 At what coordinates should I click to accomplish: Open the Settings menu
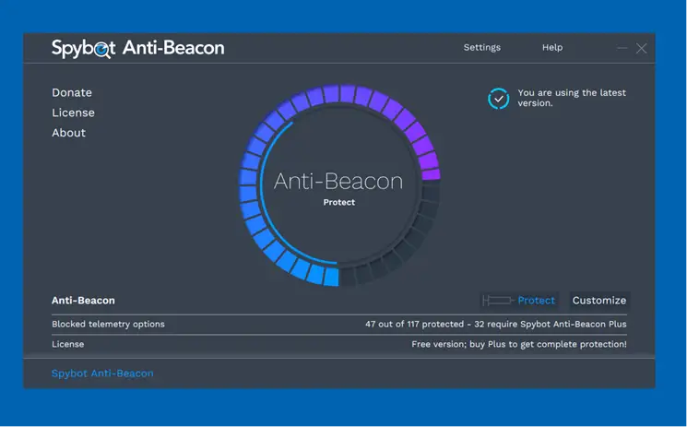[x=482, y=47]
